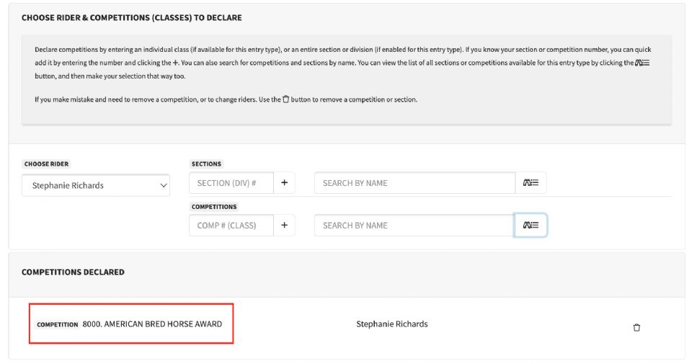Focus the Comp # (Class) input field

[231, 226]
